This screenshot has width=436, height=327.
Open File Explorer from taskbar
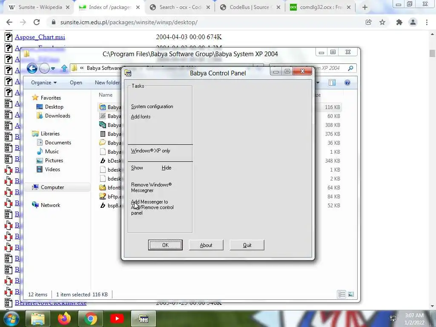pyautogui.click(x=37, y=318)
